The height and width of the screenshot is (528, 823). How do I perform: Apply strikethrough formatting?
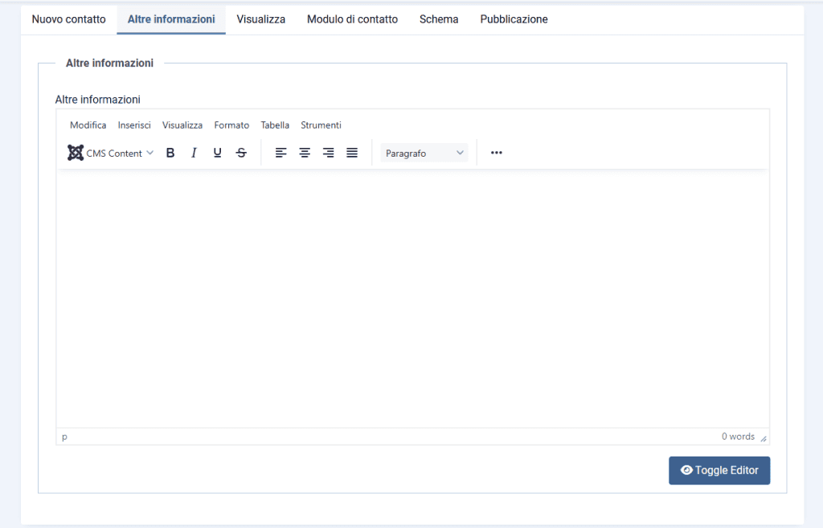[241, 152]
